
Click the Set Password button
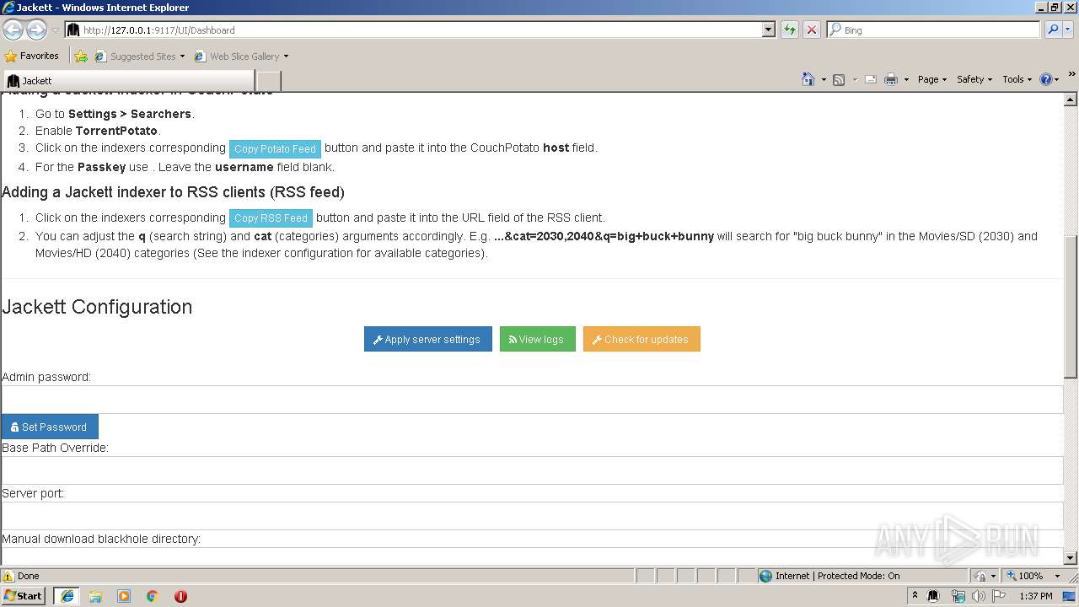coord(50,427)
